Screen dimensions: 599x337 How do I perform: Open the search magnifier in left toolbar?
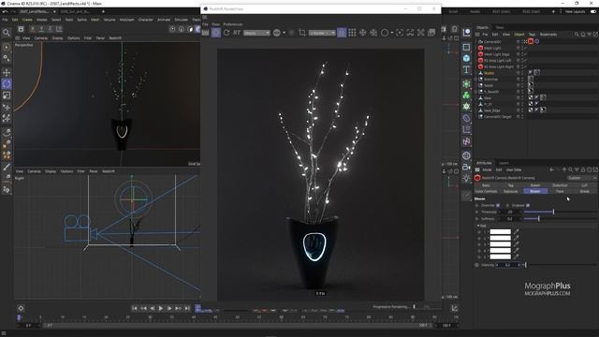(7, 33)
